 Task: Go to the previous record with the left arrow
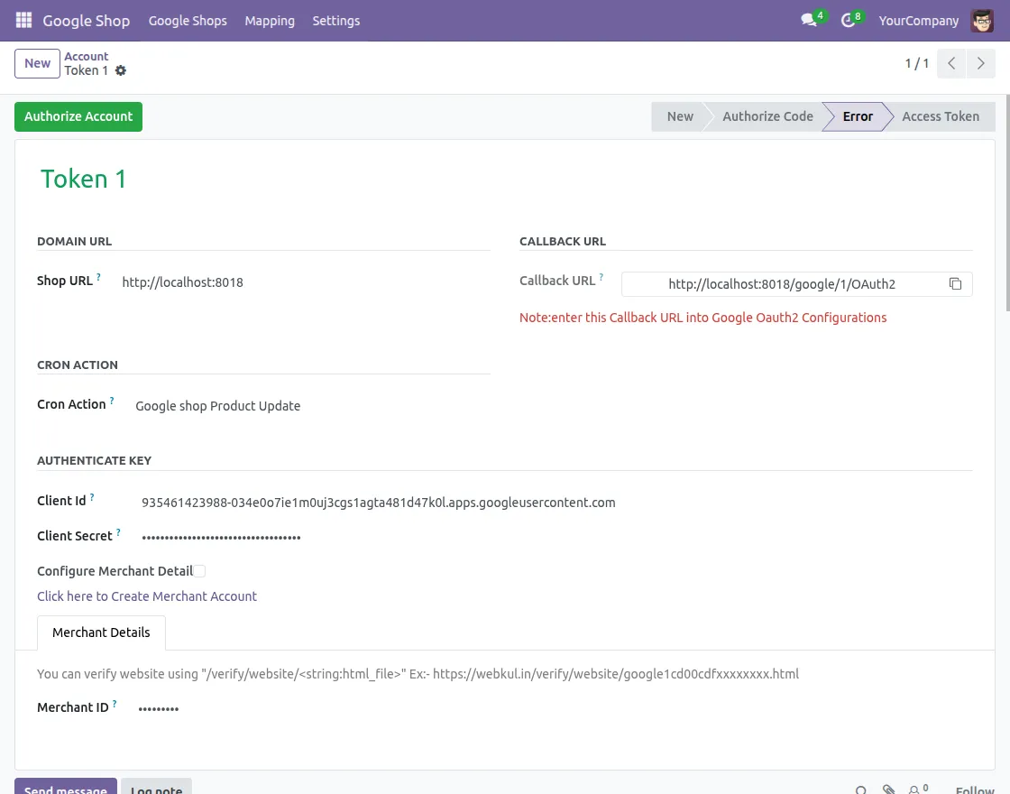tap(950, 63)
